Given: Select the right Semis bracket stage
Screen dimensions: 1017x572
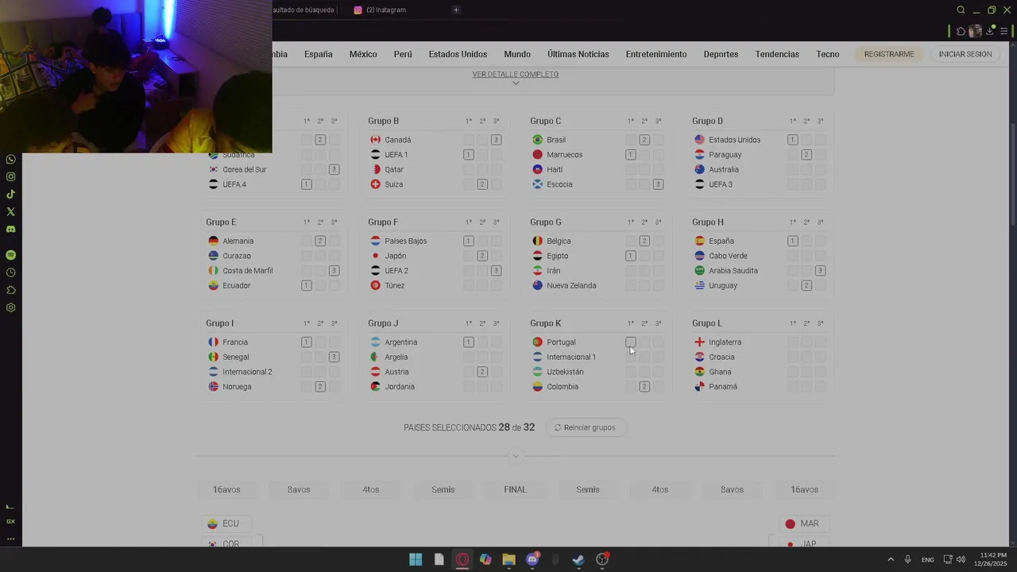Looking at the screenshot, I should (x=588, y=489).
